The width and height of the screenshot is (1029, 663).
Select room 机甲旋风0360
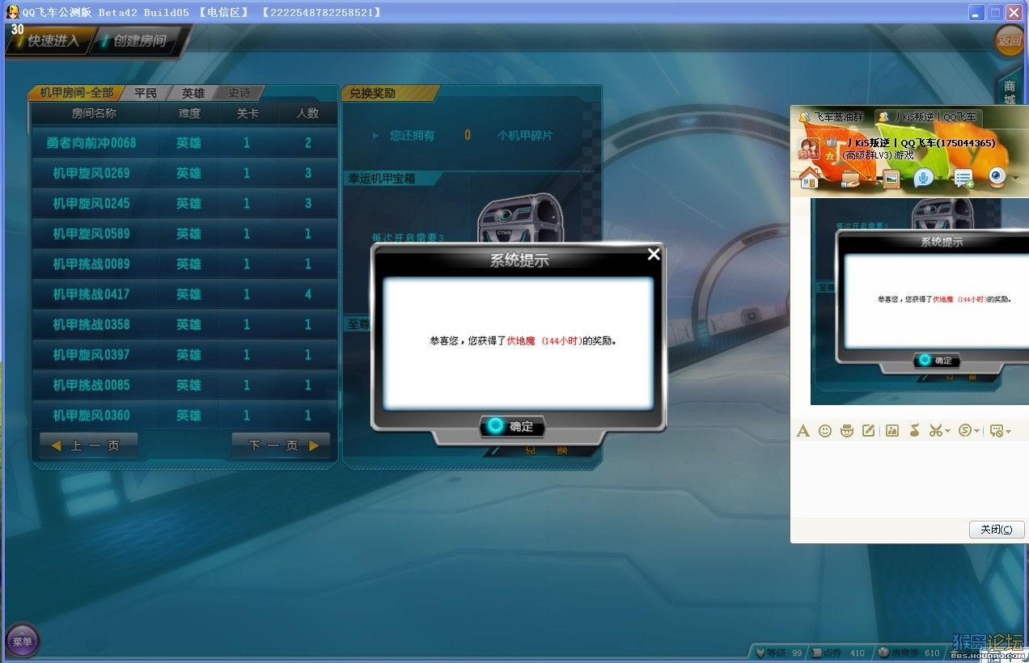184,416
